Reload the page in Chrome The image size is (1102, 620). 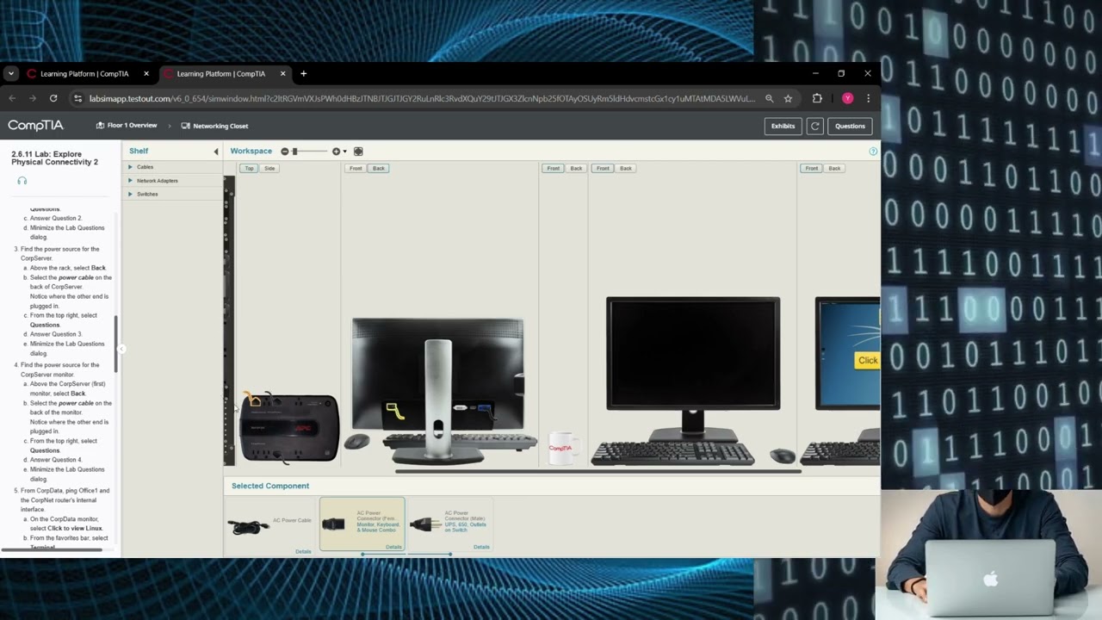pos(53,98)
